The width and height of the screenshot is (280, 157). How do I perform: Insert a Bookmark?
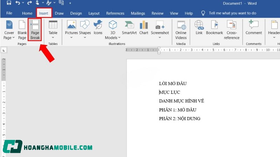(214, 28)
